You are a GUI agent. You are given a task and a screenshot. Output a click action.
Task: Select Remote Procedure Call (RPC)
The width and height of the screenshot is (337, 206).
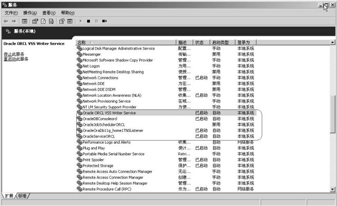coord(107,189)
